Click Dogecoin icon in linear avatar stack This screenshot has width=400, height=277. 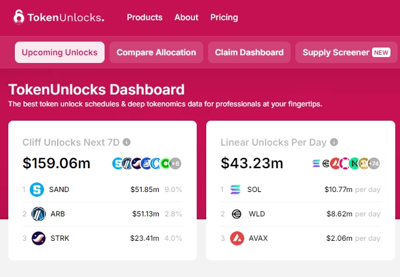[x=364, y=163]
